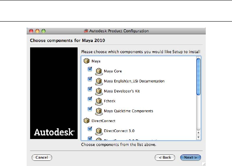Uncheck the Maya Core checkbox
Screen dimensions: 232x166
point(90,69)
